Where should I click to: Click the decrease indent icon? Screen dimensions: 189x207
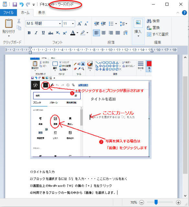[97, 24]
